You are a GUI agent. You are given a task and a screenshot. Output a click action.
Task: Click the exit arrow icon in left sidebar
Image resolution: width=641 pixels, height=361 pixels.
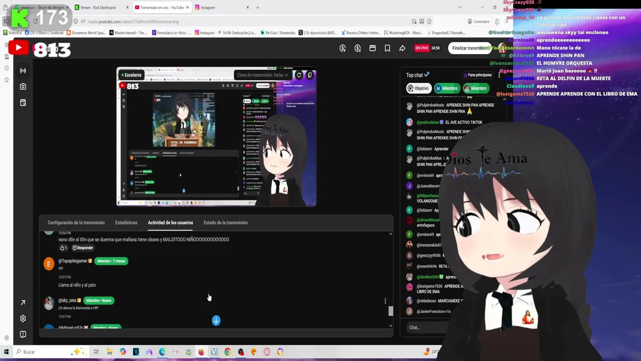[23, 303]
